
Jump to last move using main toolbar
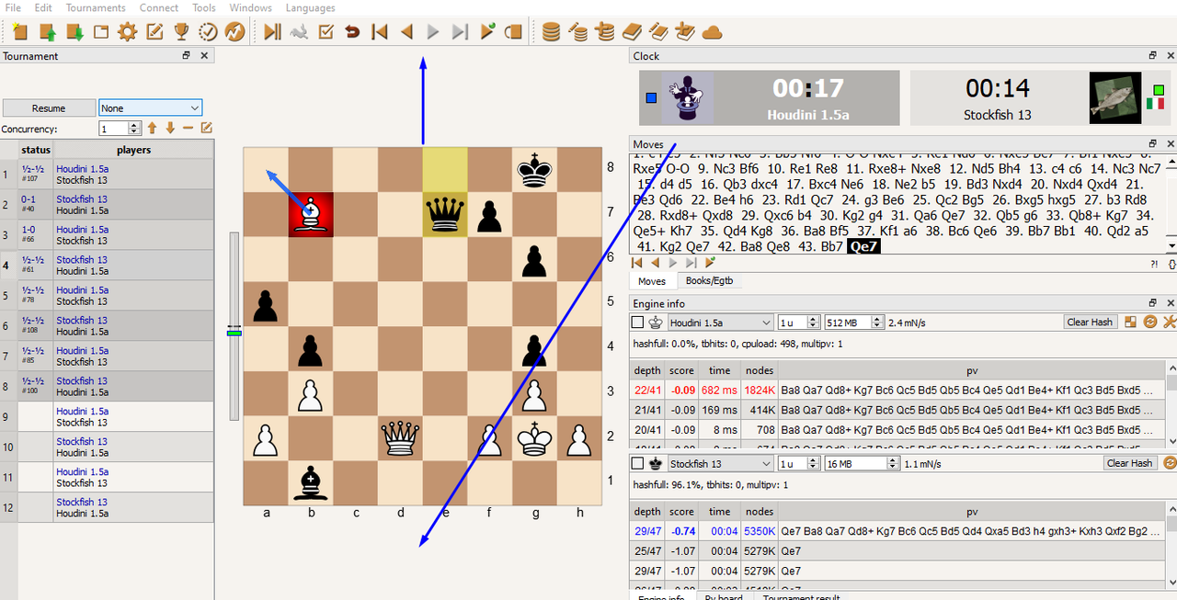460,31
